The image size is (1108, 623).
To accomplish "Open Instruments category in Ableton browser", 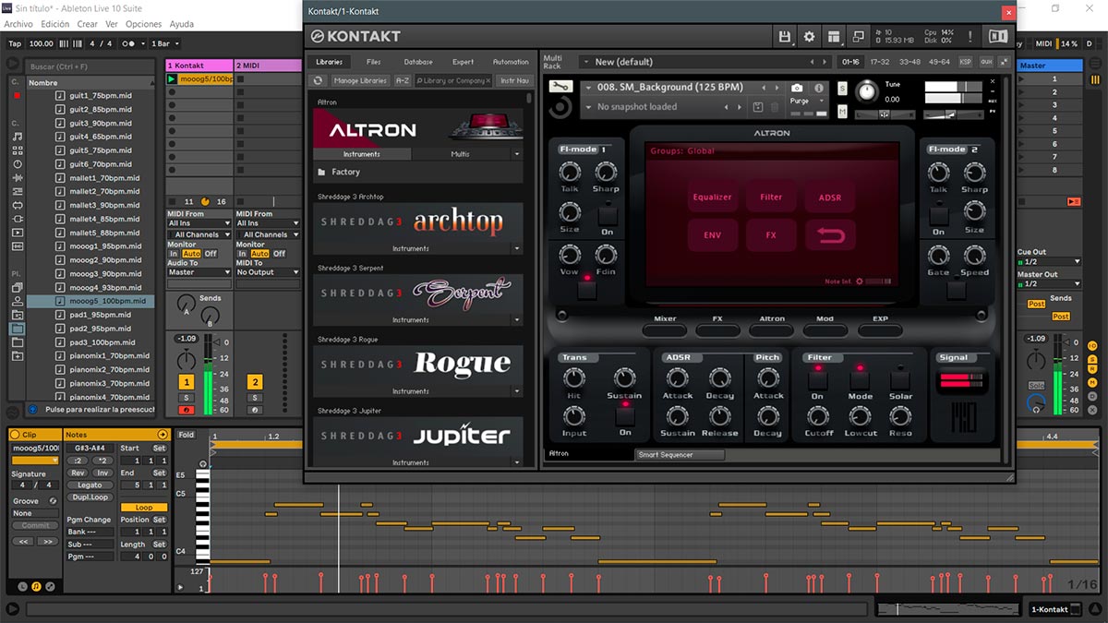I will click(18, 164).
